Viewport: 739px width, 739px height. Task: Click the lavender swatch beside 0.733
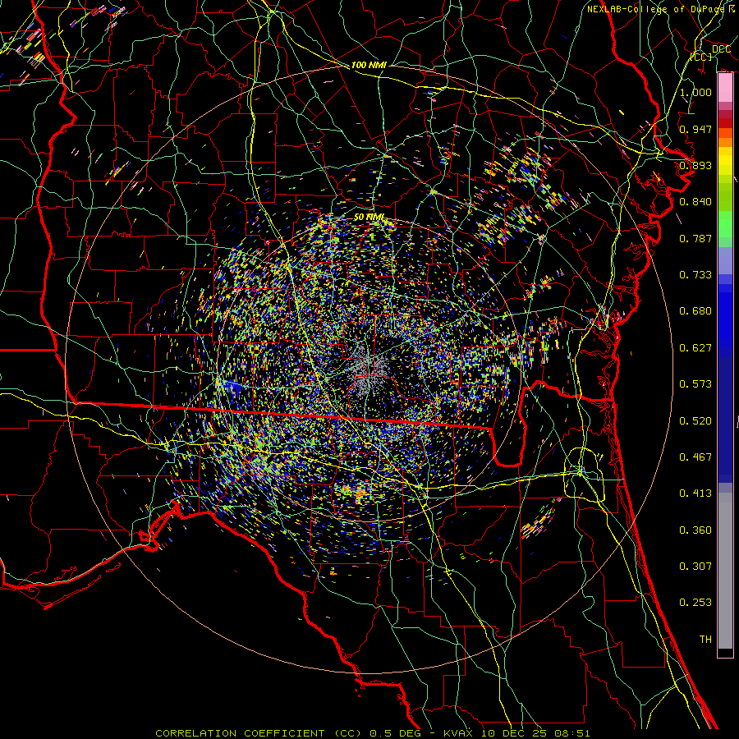pos(725,266)
